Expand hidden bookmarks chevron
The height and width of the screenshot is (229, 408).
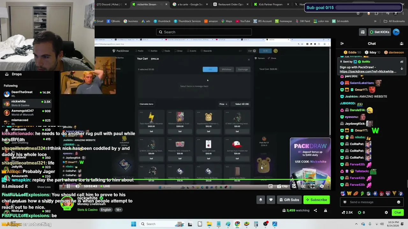(375, 21)
